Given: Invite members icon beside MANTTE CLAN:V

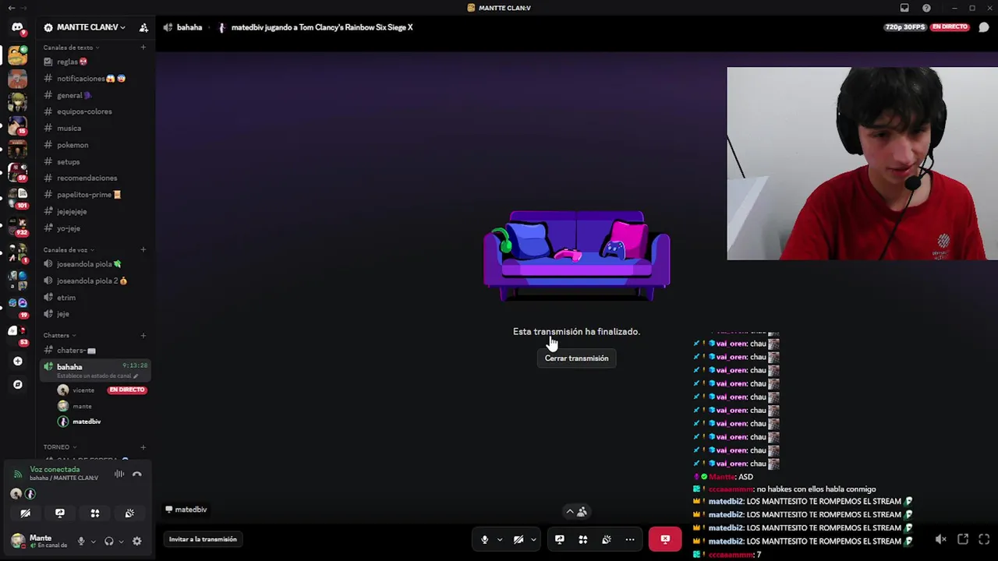Looking at the screenshot, I should [x=143, y=27].
